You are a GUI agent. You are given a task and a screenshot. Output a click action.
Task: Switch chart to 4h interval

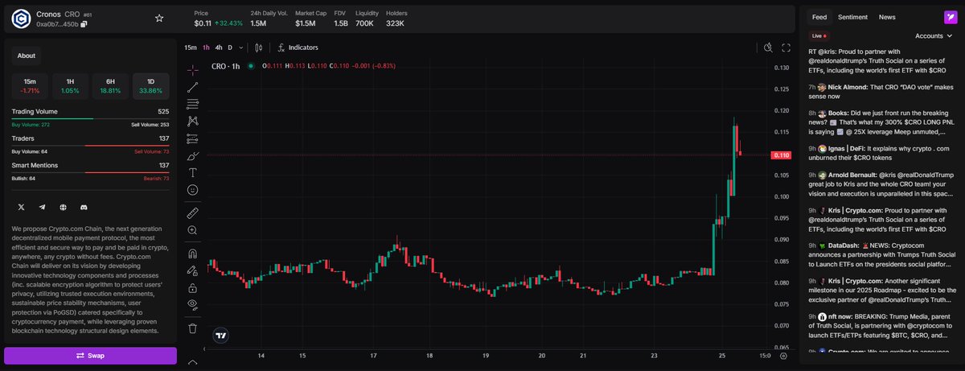point(219,47)
